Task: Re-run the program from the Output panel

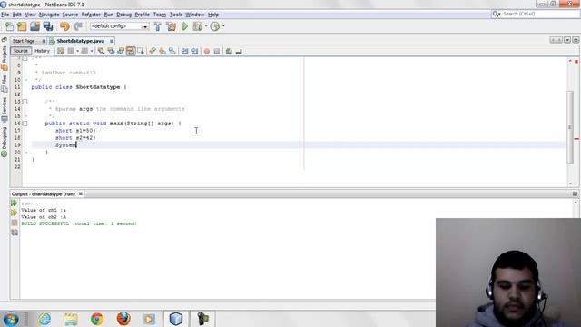Action: [15, 203]
